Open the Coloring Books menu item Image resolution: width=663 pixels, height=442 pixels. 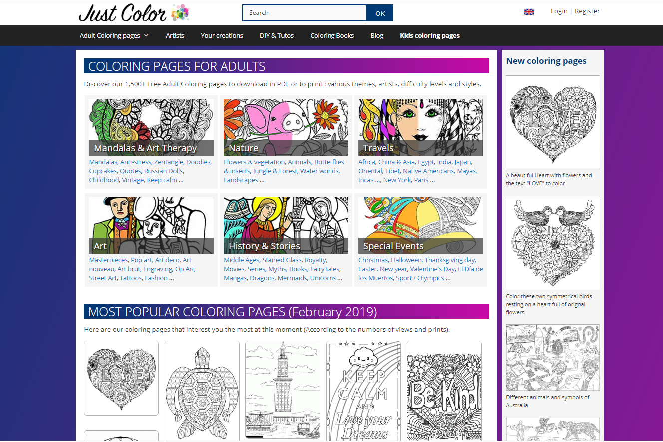(x=332, y=36)
